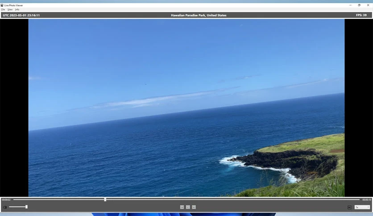Click the first of three center playback buttons
The height and width of the screenshot is (216, 373).
coord(182,207)
